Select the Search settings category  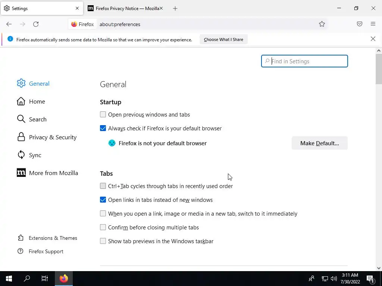pos(38,120)
